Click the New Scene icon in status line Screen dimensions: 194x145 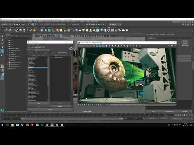[x=15, y=25]
